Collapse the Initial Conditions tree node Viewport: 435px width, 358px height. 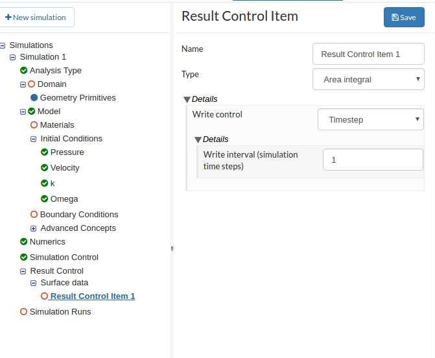[x=34, y=139]
